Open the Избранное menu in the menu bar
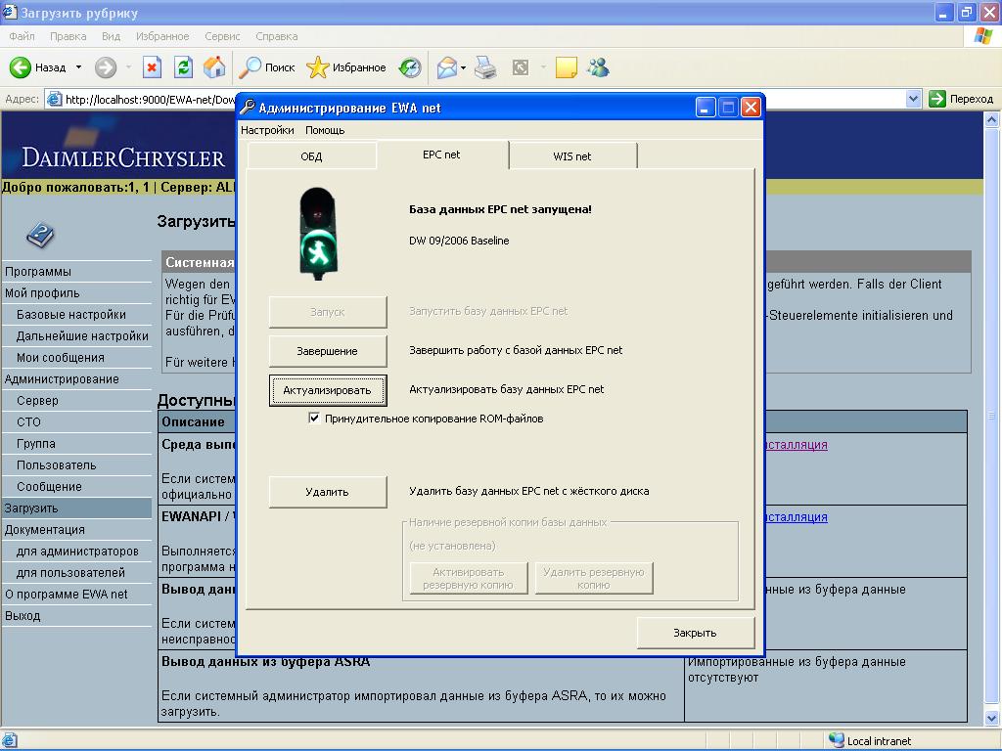 click(162, 36)
